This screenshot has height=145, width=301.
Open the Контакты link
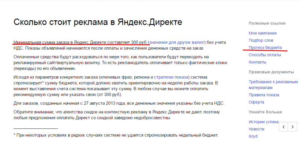(257, 62)
